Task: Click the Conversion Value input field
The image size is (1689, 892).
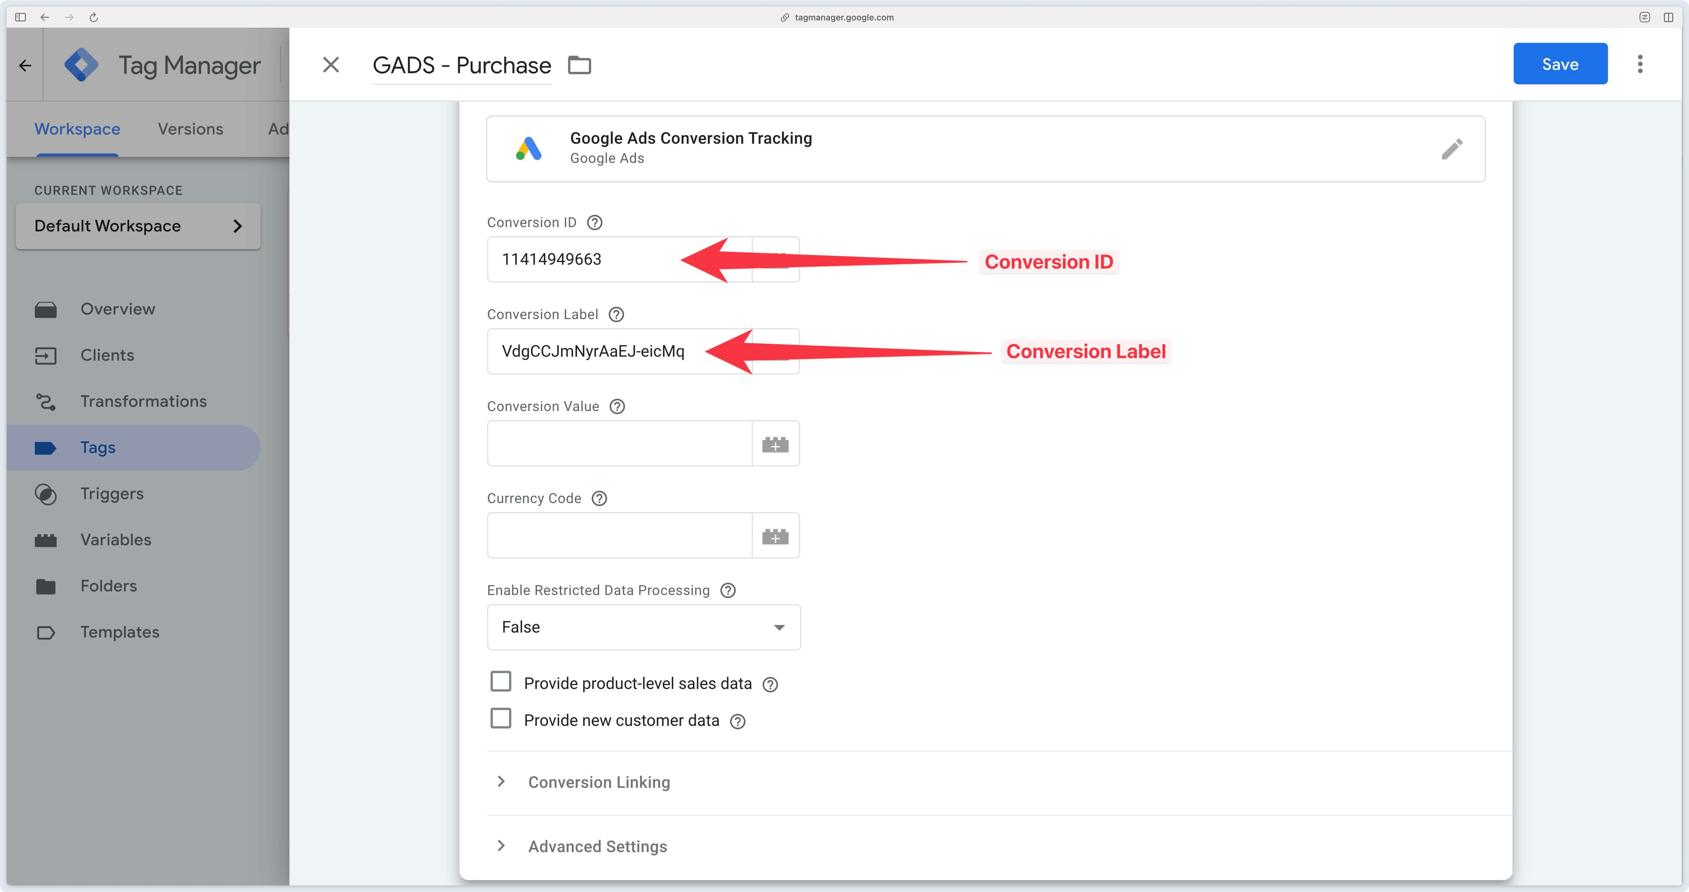Action: tap(619, 444)
